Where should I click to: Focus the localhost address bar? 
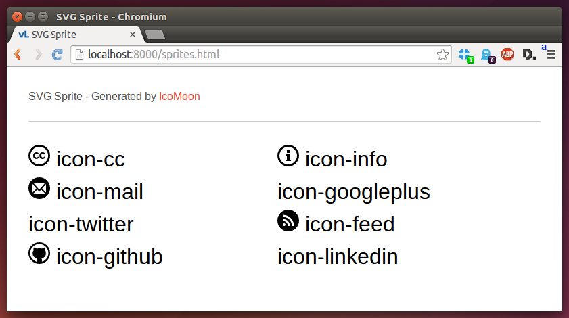[254, 54]
